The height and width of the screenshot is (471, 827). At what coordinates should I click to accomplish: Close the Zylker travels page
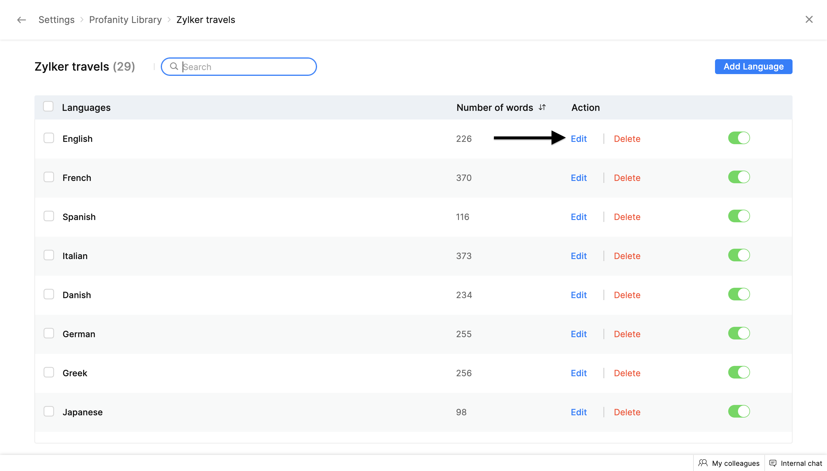809,20
